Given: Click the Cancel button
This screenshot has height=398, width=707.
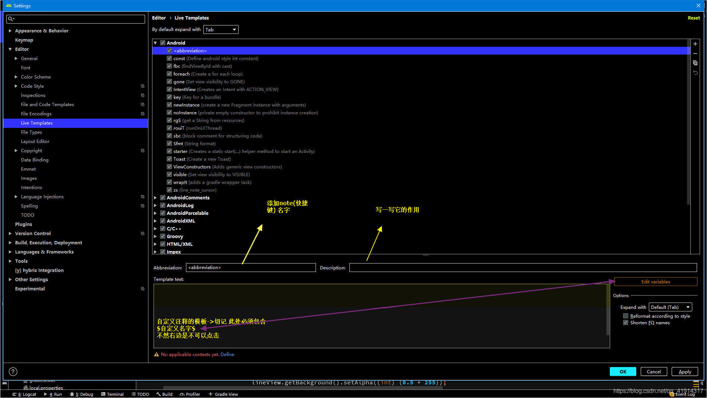Looking at the screenshot, I should (x=654, y=371).
